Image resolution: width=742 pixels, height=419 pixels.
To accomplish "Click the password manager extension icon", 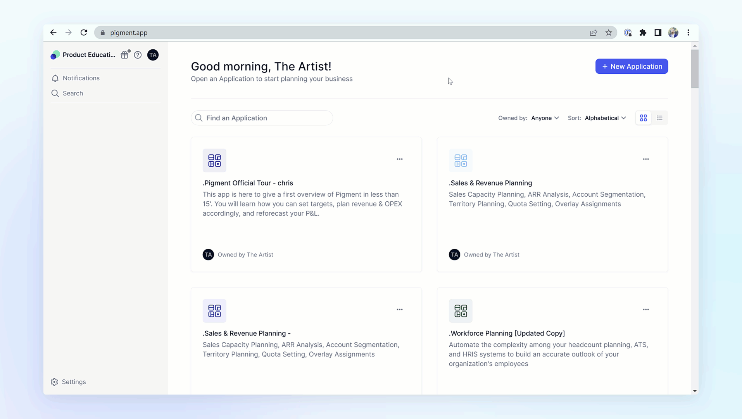I will click(628, 33).
